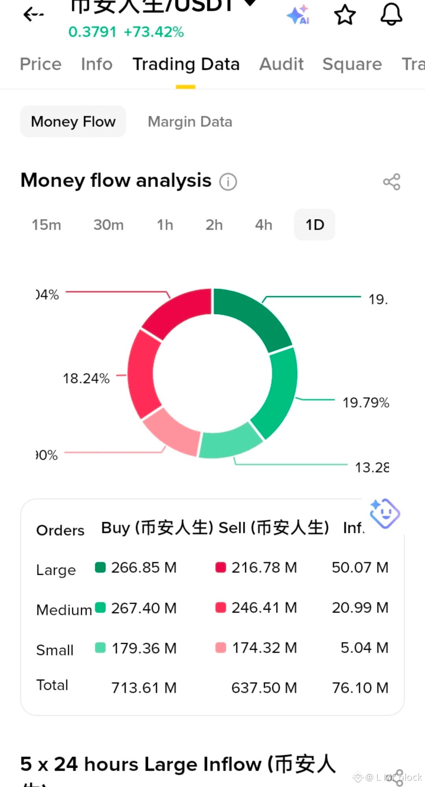The width and height of the screenshot is (425, 787).
Task: Open the floating robot assistant icon
Action: (x=384, y=513)
